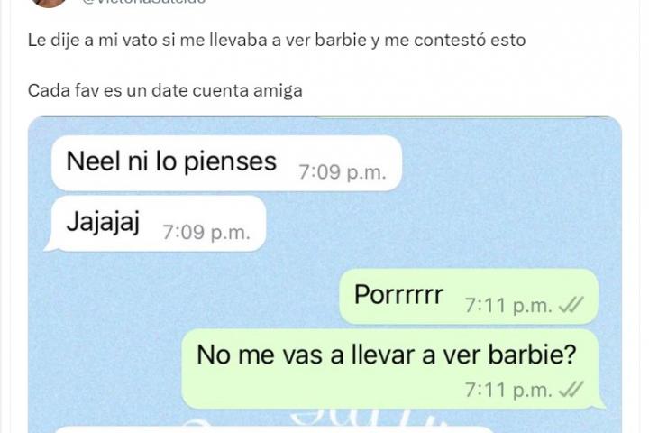The height and width of the screenshot is (433, 649).
Task: Click the read-receipt double check on Porrrrrr
Action: click(x=571, y=306)
